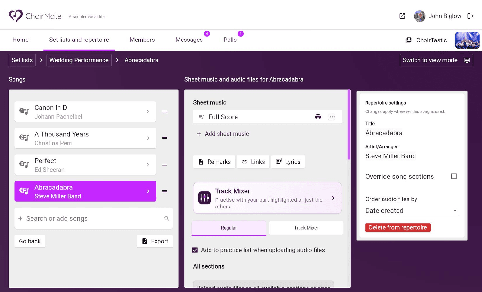The width and height of the screenshot is (482, 292).
Task: Go to the Home tab
Action: click(21, 40)
